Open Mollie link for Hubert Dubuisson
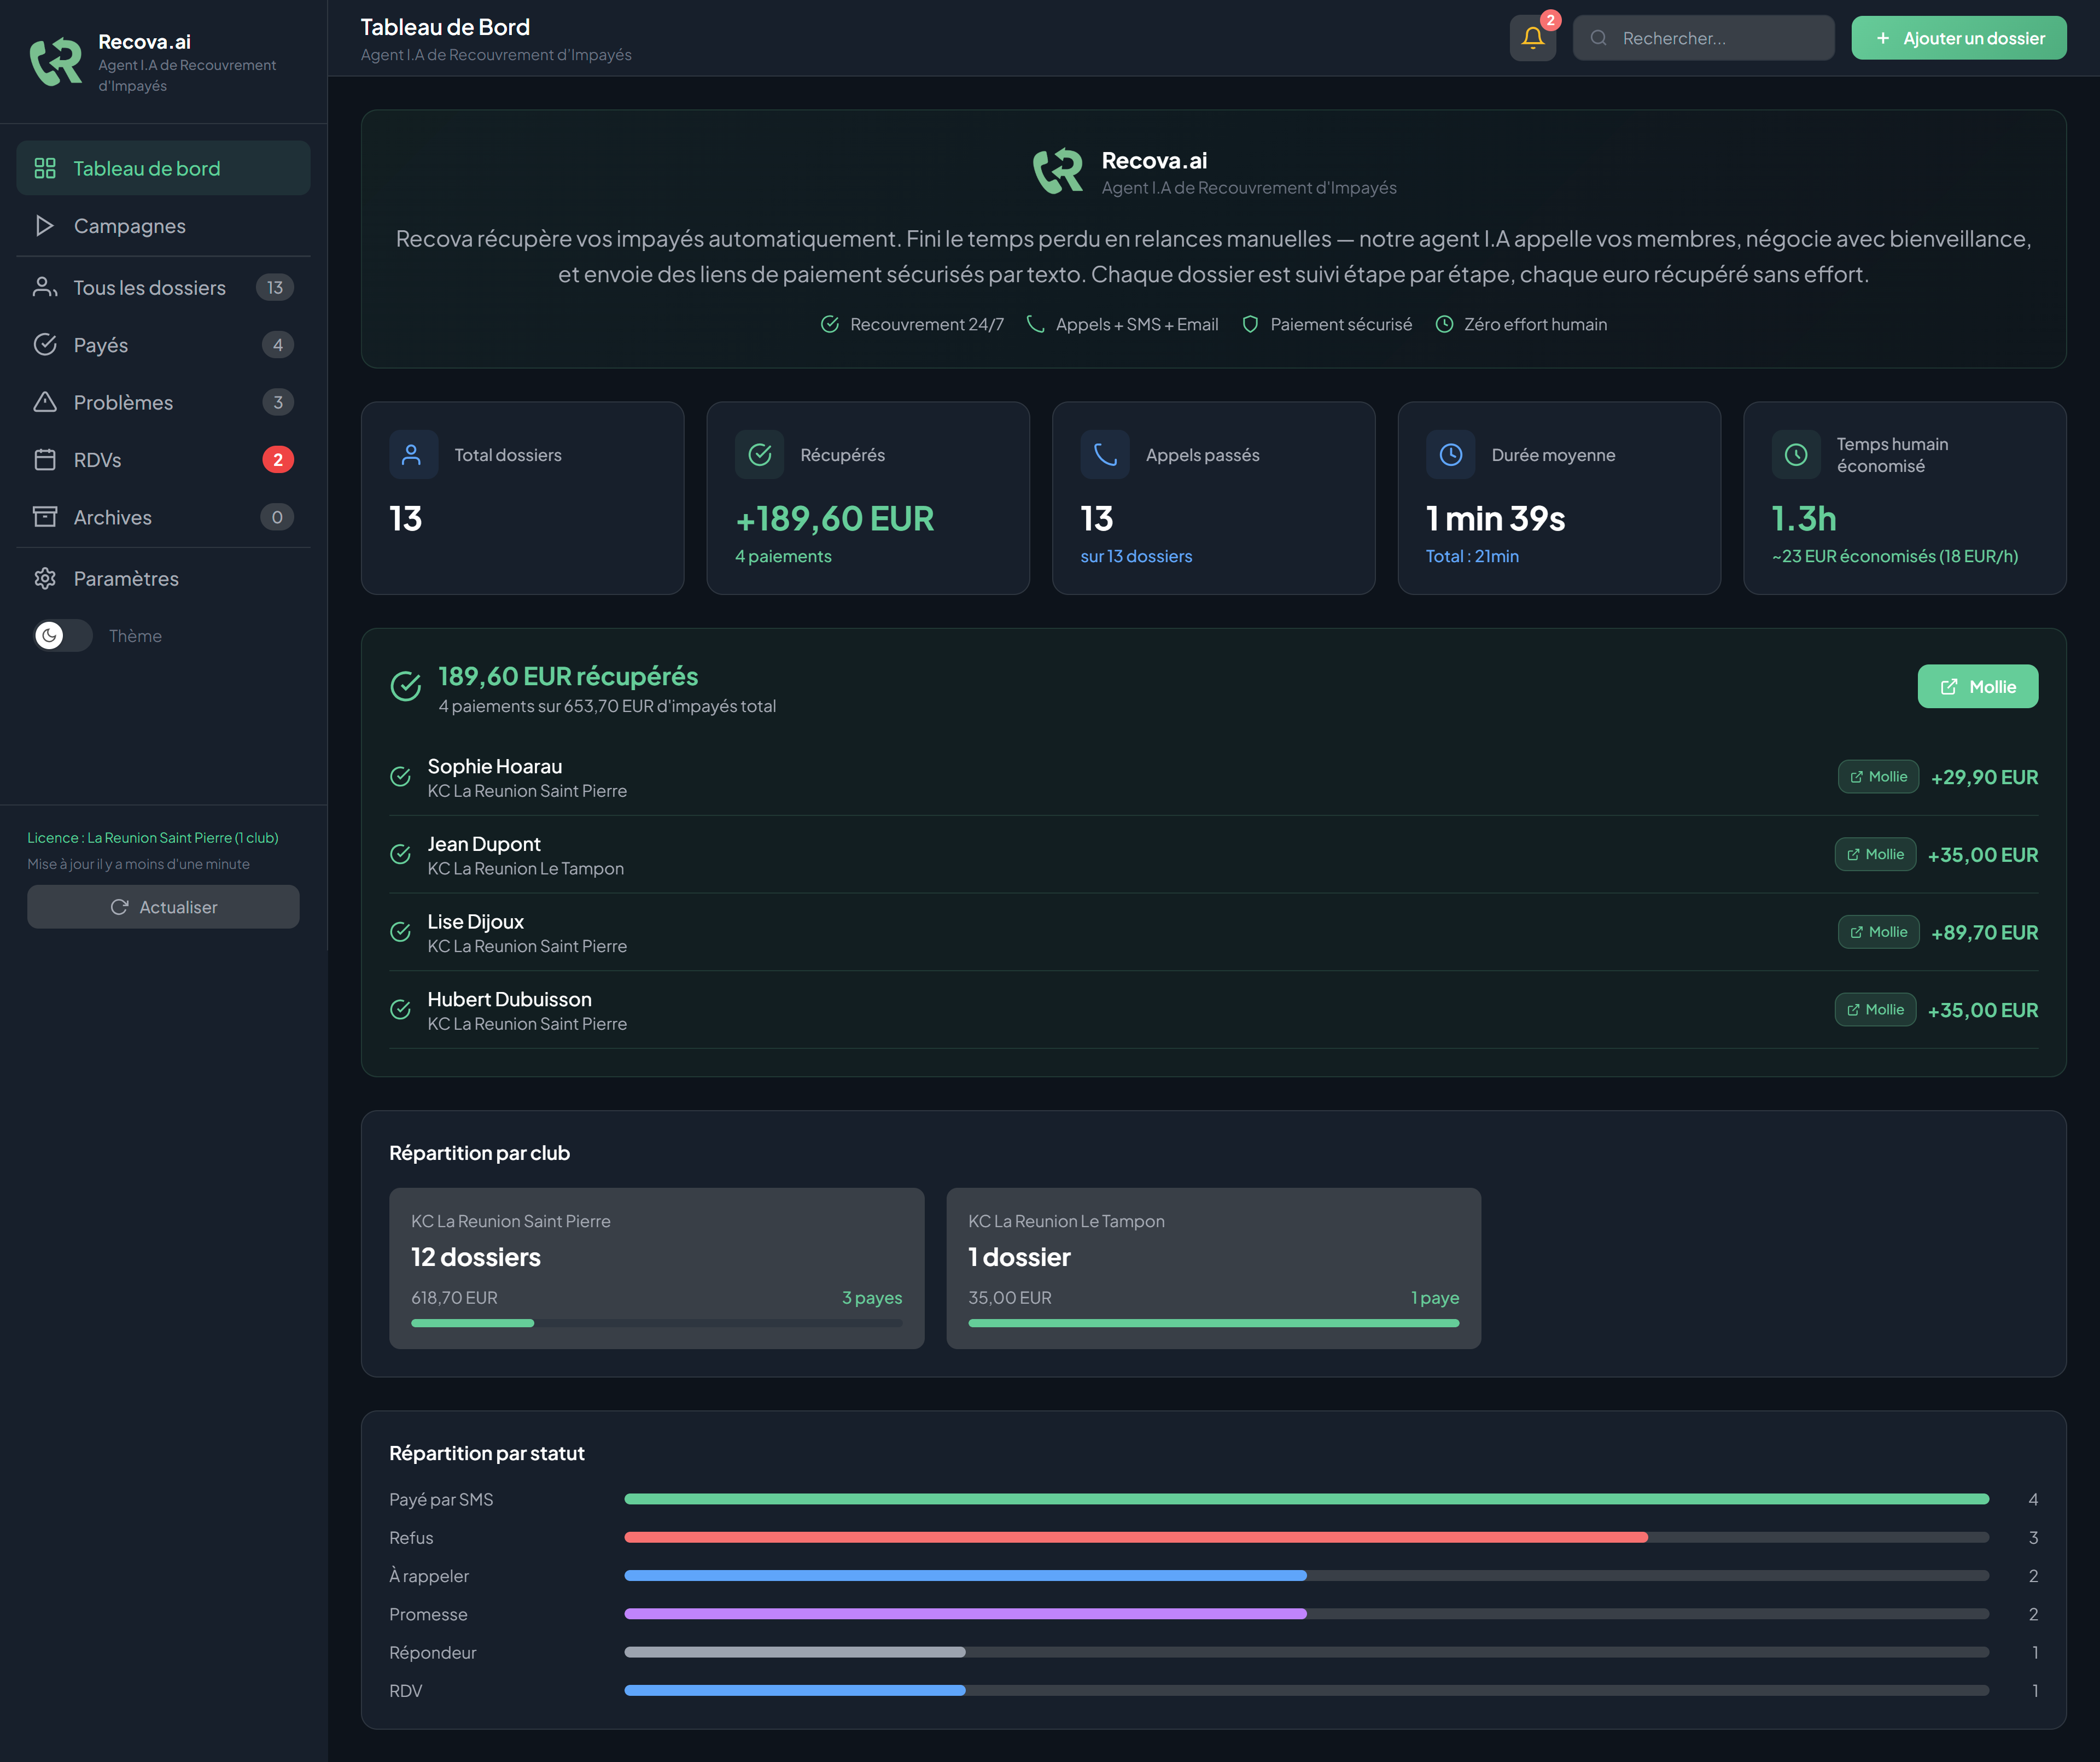Image resolution: width=2100 pixels, height=1762 pixels. pyautogui.click(x=1875, y=1010)
